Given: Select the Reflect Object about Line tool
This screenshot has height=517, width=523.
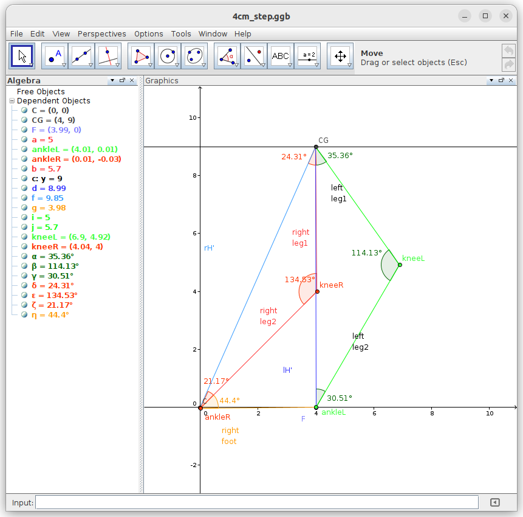Looking at the screenshot, I should click(254, 56).
